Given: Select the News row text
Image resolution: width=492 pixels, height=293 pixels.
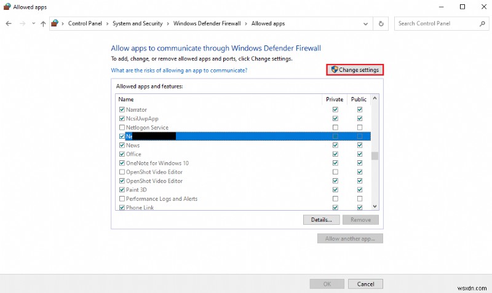Looking at the screenshot, I should point(133,146).
